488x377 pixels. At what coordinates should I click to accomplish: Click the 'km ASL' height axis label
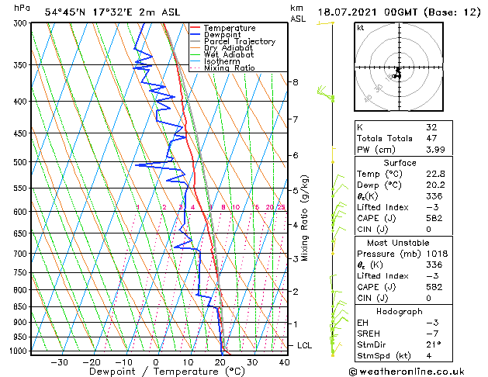coord(298,13)
